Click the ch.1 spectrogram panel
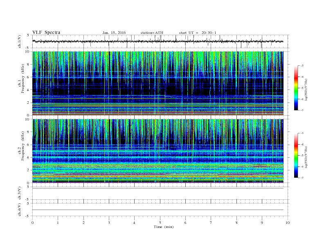 (158, 83)
